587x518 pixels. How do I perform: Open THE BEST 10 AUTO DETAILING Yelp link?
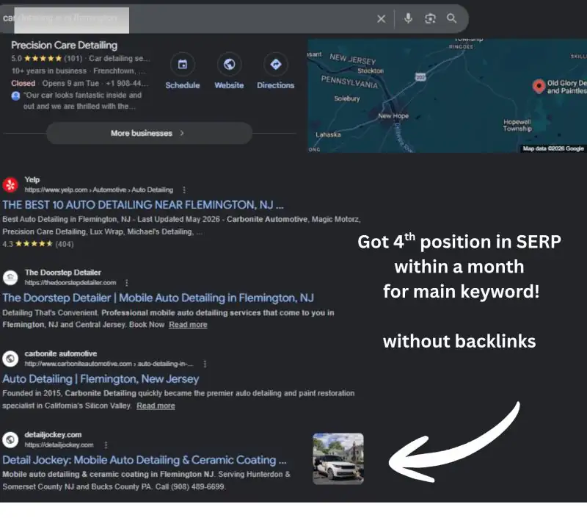pos(142,205)
